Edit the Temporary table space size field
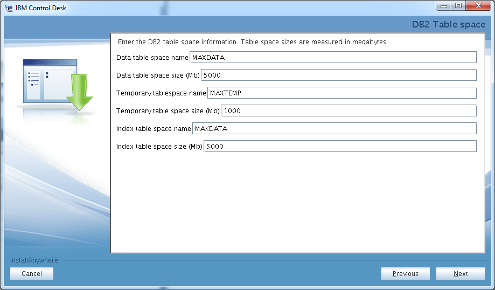The image size is (495, 290). tap(348, 111)
